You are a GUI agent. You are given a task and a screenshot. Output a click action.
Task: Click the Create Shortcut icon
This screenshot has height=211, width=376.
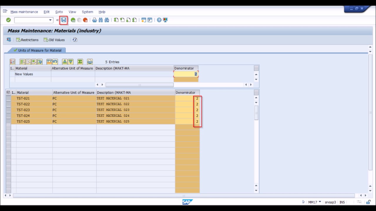150,20
